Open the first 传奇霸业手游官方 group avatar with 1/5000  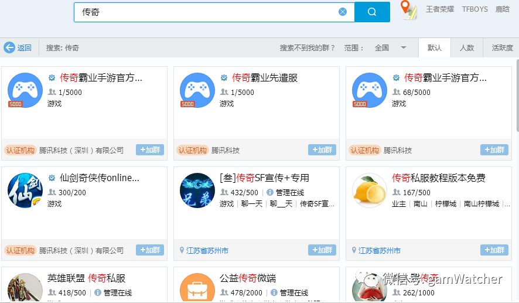point(25,90)
